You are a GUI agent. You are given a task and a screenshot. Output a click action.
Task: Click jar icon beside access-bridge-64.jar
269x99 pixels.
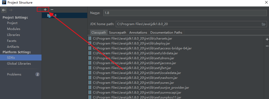pyautogui.click(x=90, y=48)
